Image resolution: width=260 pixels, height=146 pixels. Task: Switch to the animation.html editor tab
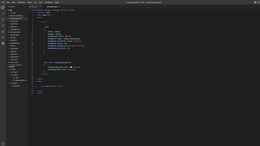pyautogui.click(x=52, y=6)
